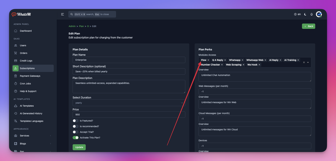This screenshot has width=336, height=161.
Task: Remove the Whatsapp Web module tag
Action: [x=265, y=60]
